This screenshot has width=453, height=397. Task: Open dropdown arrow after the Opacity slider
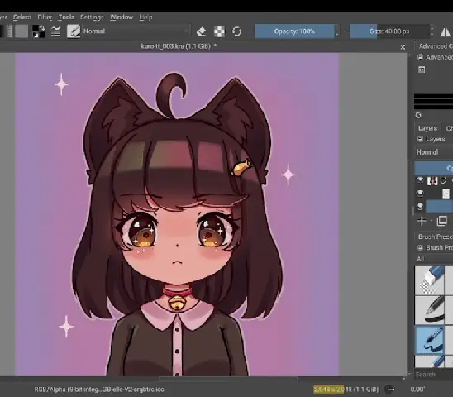tap(345, 31)
